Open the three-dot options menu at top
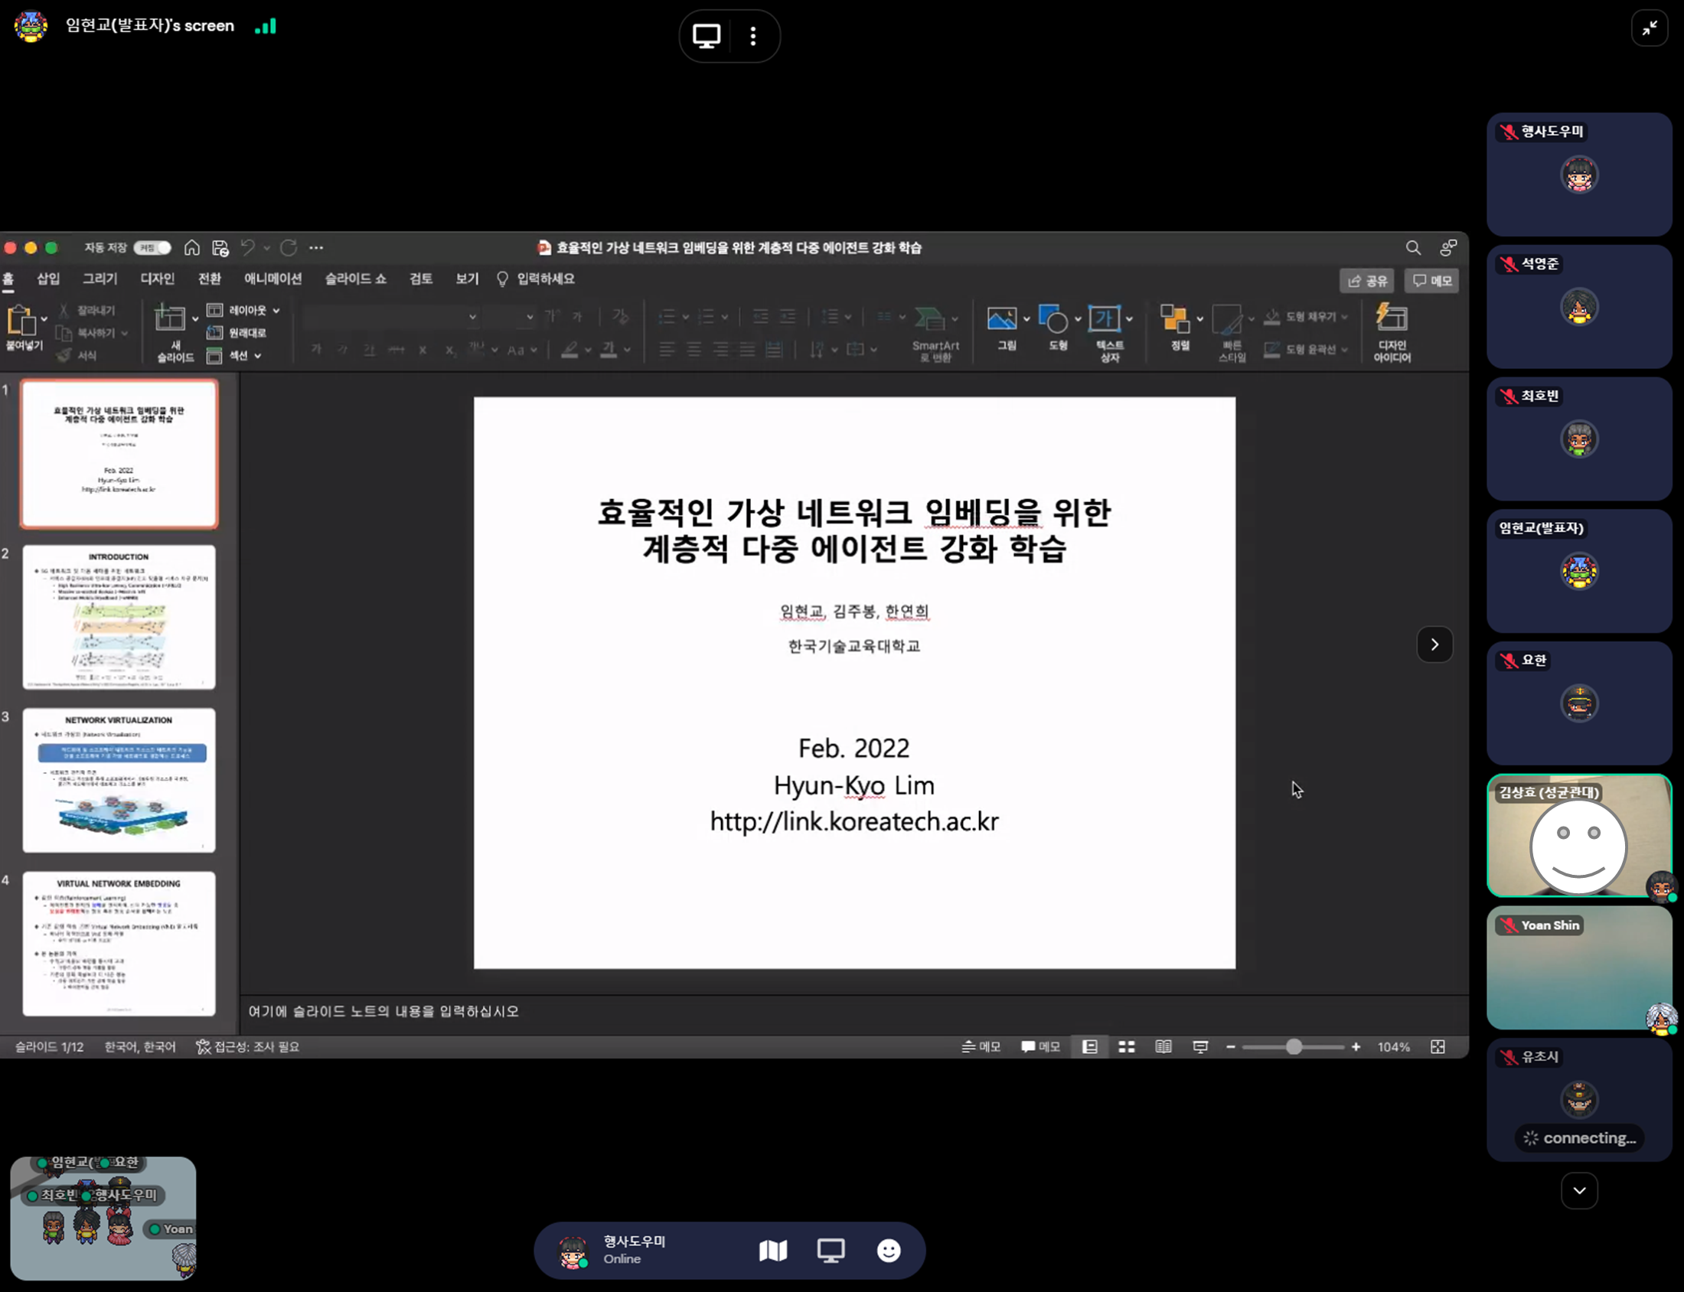1684x1292 pixels. [x=752, y=35]
